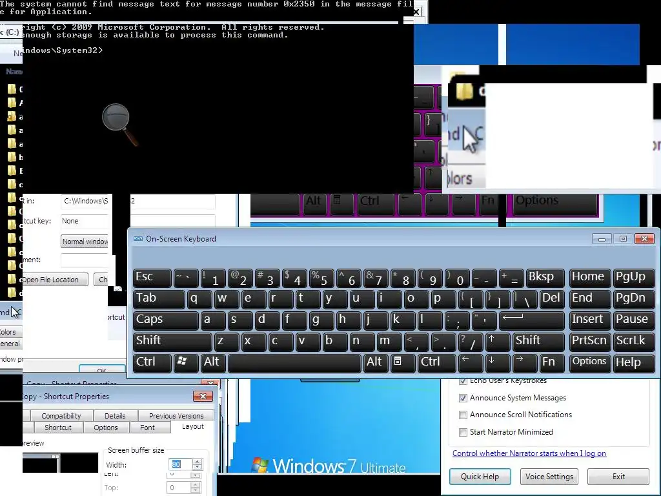661x496 pixels.
Task: Switch to the Previous Versions tab
Action: click(176, 416)
